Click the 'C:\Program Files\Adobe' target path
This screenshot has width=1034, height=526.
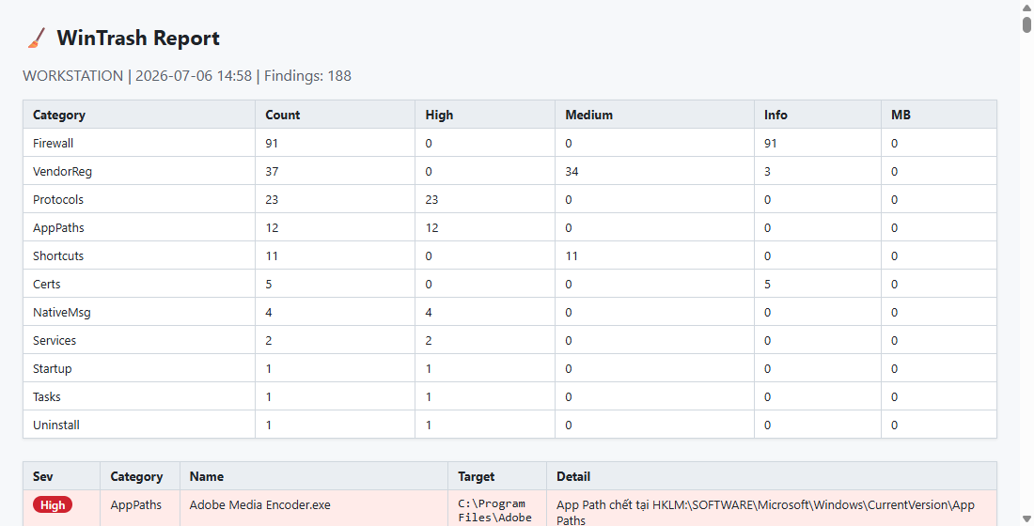point(494,511)
